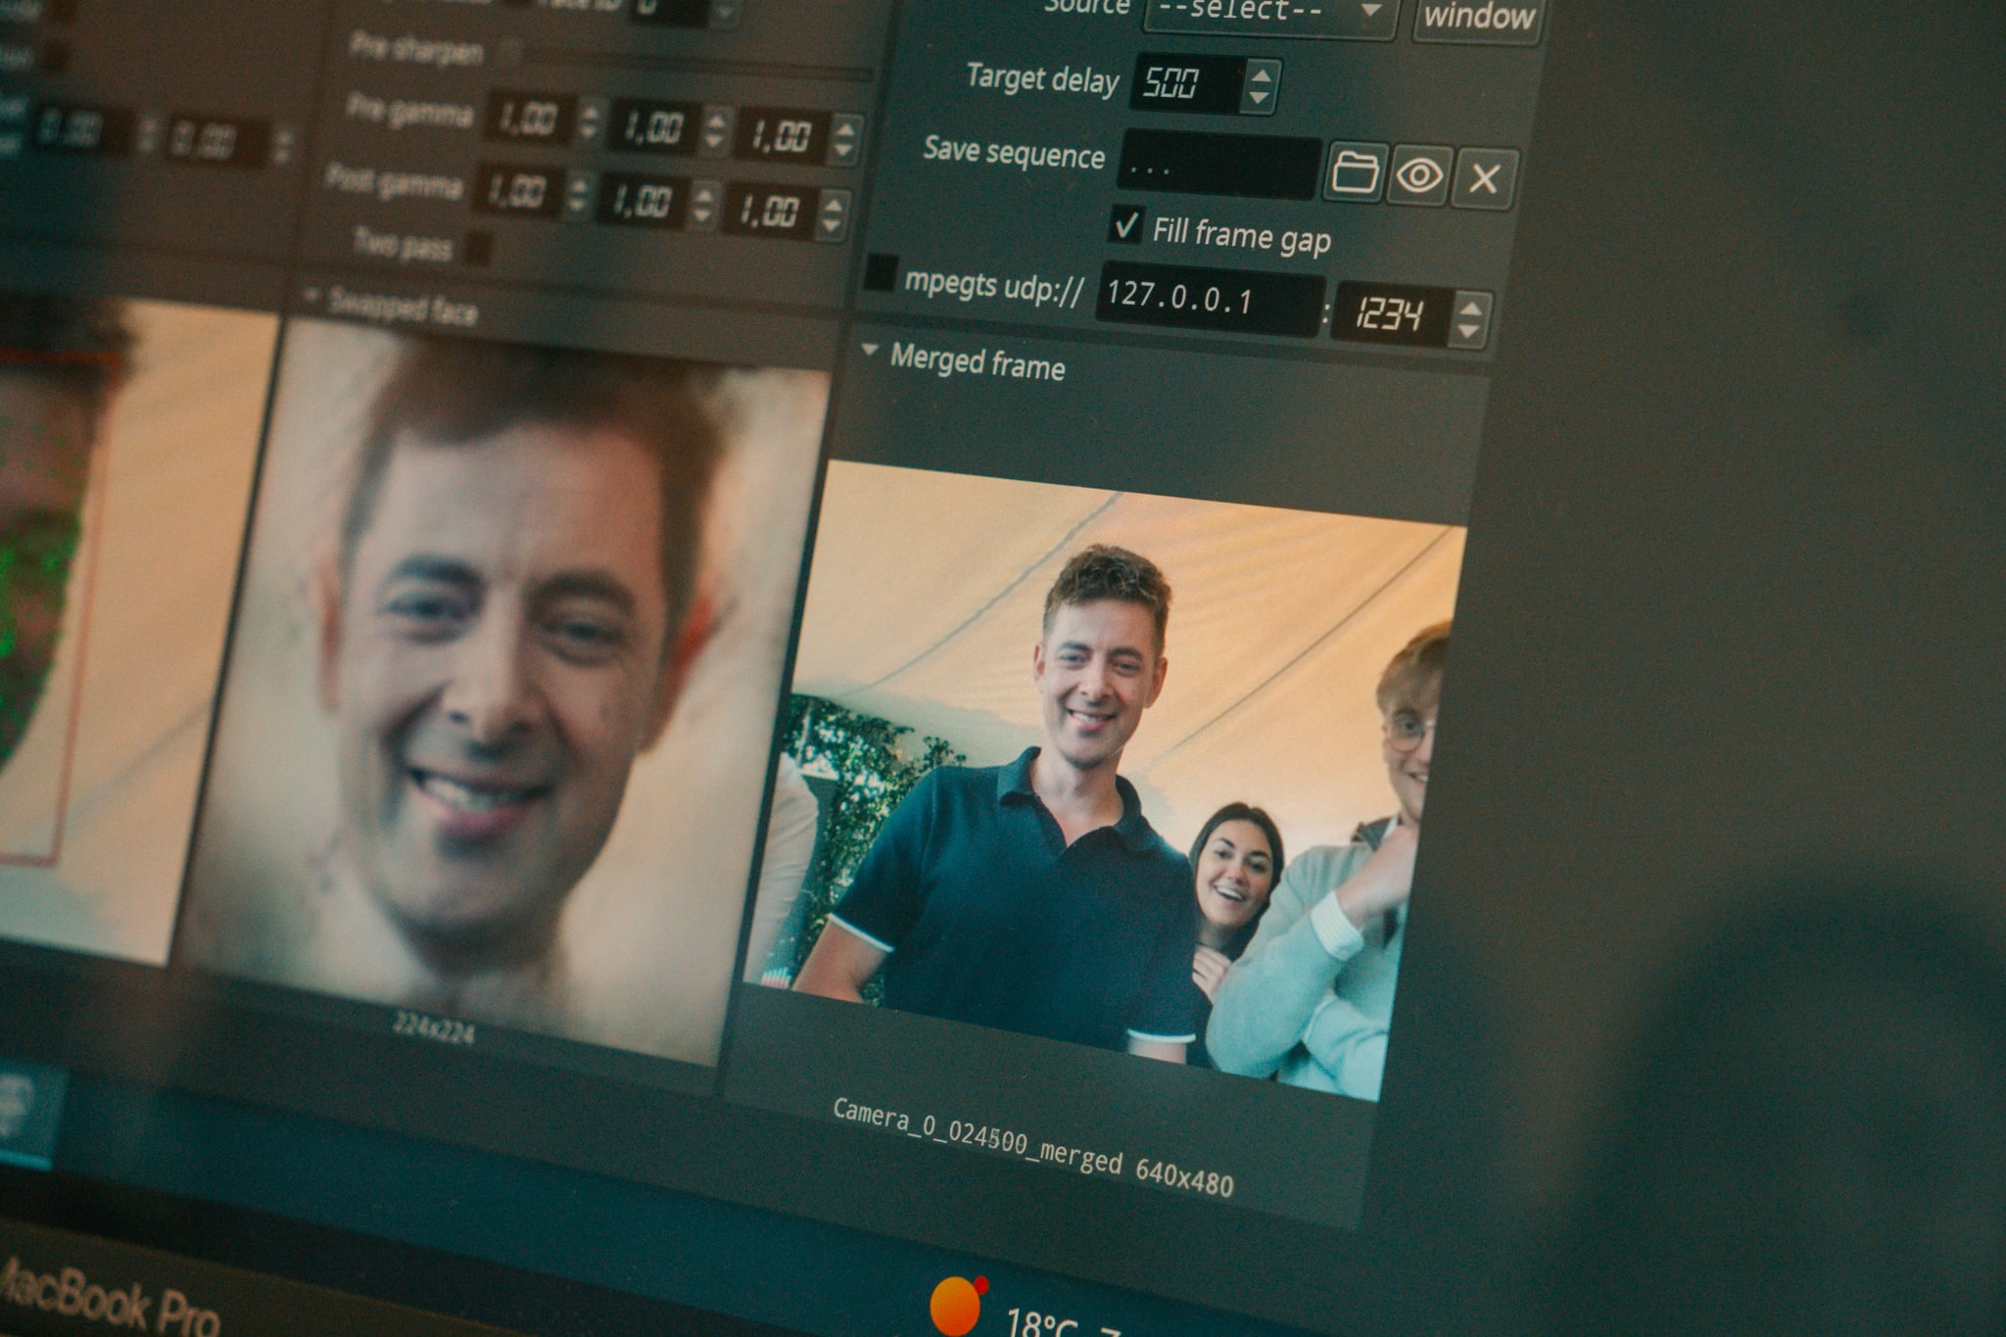Screen dimensions: 2006x1337
Task: Increase Target delay with up arrow
Action: pyautogui.click(x=1262, y=74)
